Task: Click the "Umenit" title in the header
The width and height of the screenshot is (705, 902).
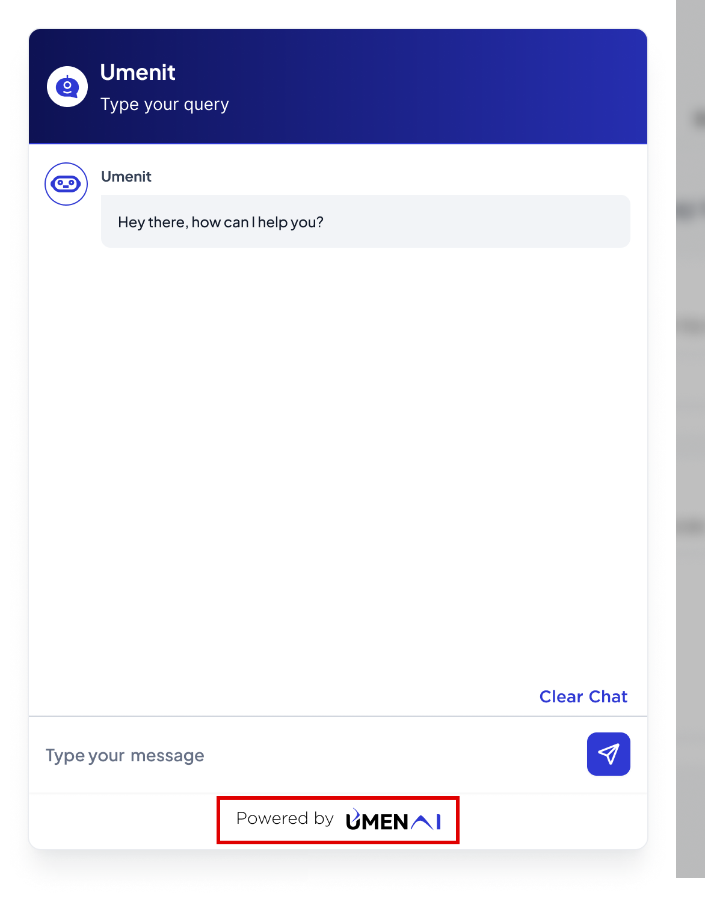Action: pyautogui.click(x=138, y=72)
